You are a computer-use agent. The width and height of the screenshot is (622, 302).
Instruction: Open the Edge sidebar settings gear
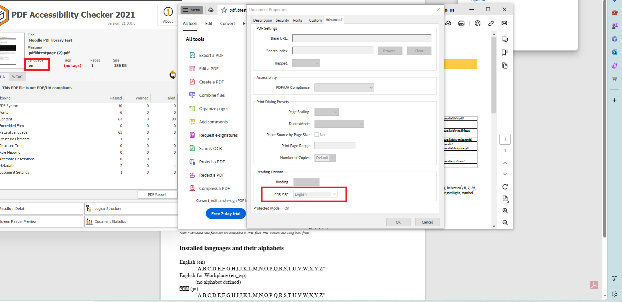(615, 294)
